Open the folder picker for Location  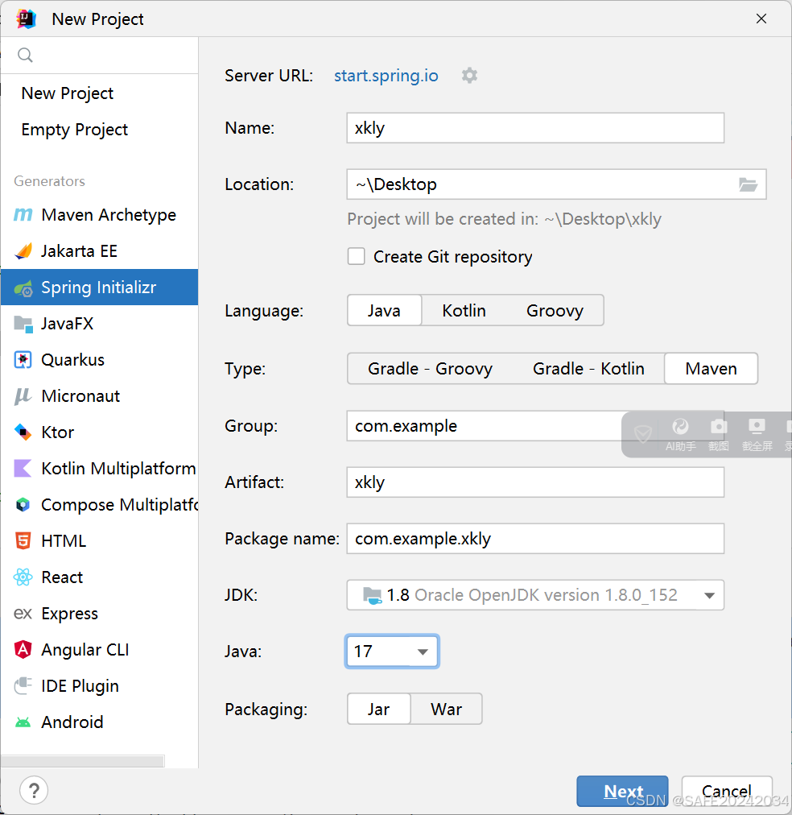(x=749, y=184)
